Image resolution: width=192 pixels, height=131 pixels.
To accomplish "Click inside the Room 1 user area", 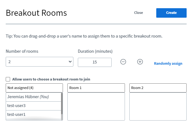I will [x=96, y=106].
